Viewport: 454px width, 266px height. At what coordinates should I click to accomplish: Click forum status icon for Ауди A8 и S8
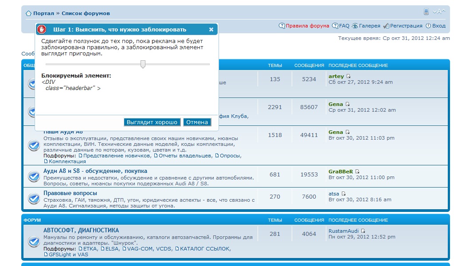(x=34, y=176)
